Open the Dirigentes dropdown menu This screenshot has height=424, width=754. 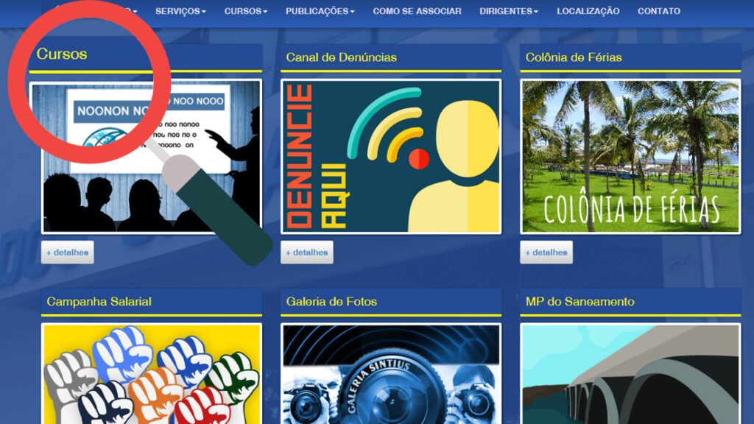click(x=509, y=11)
